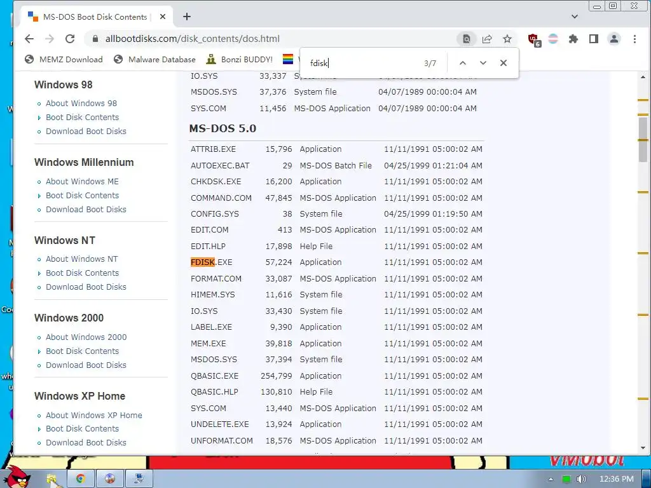The width and height of the screenshot is (651, 488).
Task: Open Windows 98 Boot Disk Contents
Action: tap(82, 118)
